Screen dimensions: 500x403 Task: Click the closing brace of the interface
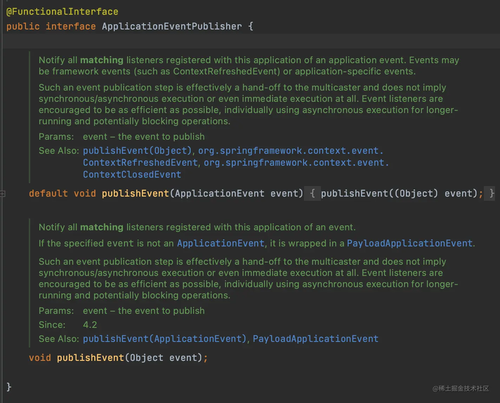(8, 387)
